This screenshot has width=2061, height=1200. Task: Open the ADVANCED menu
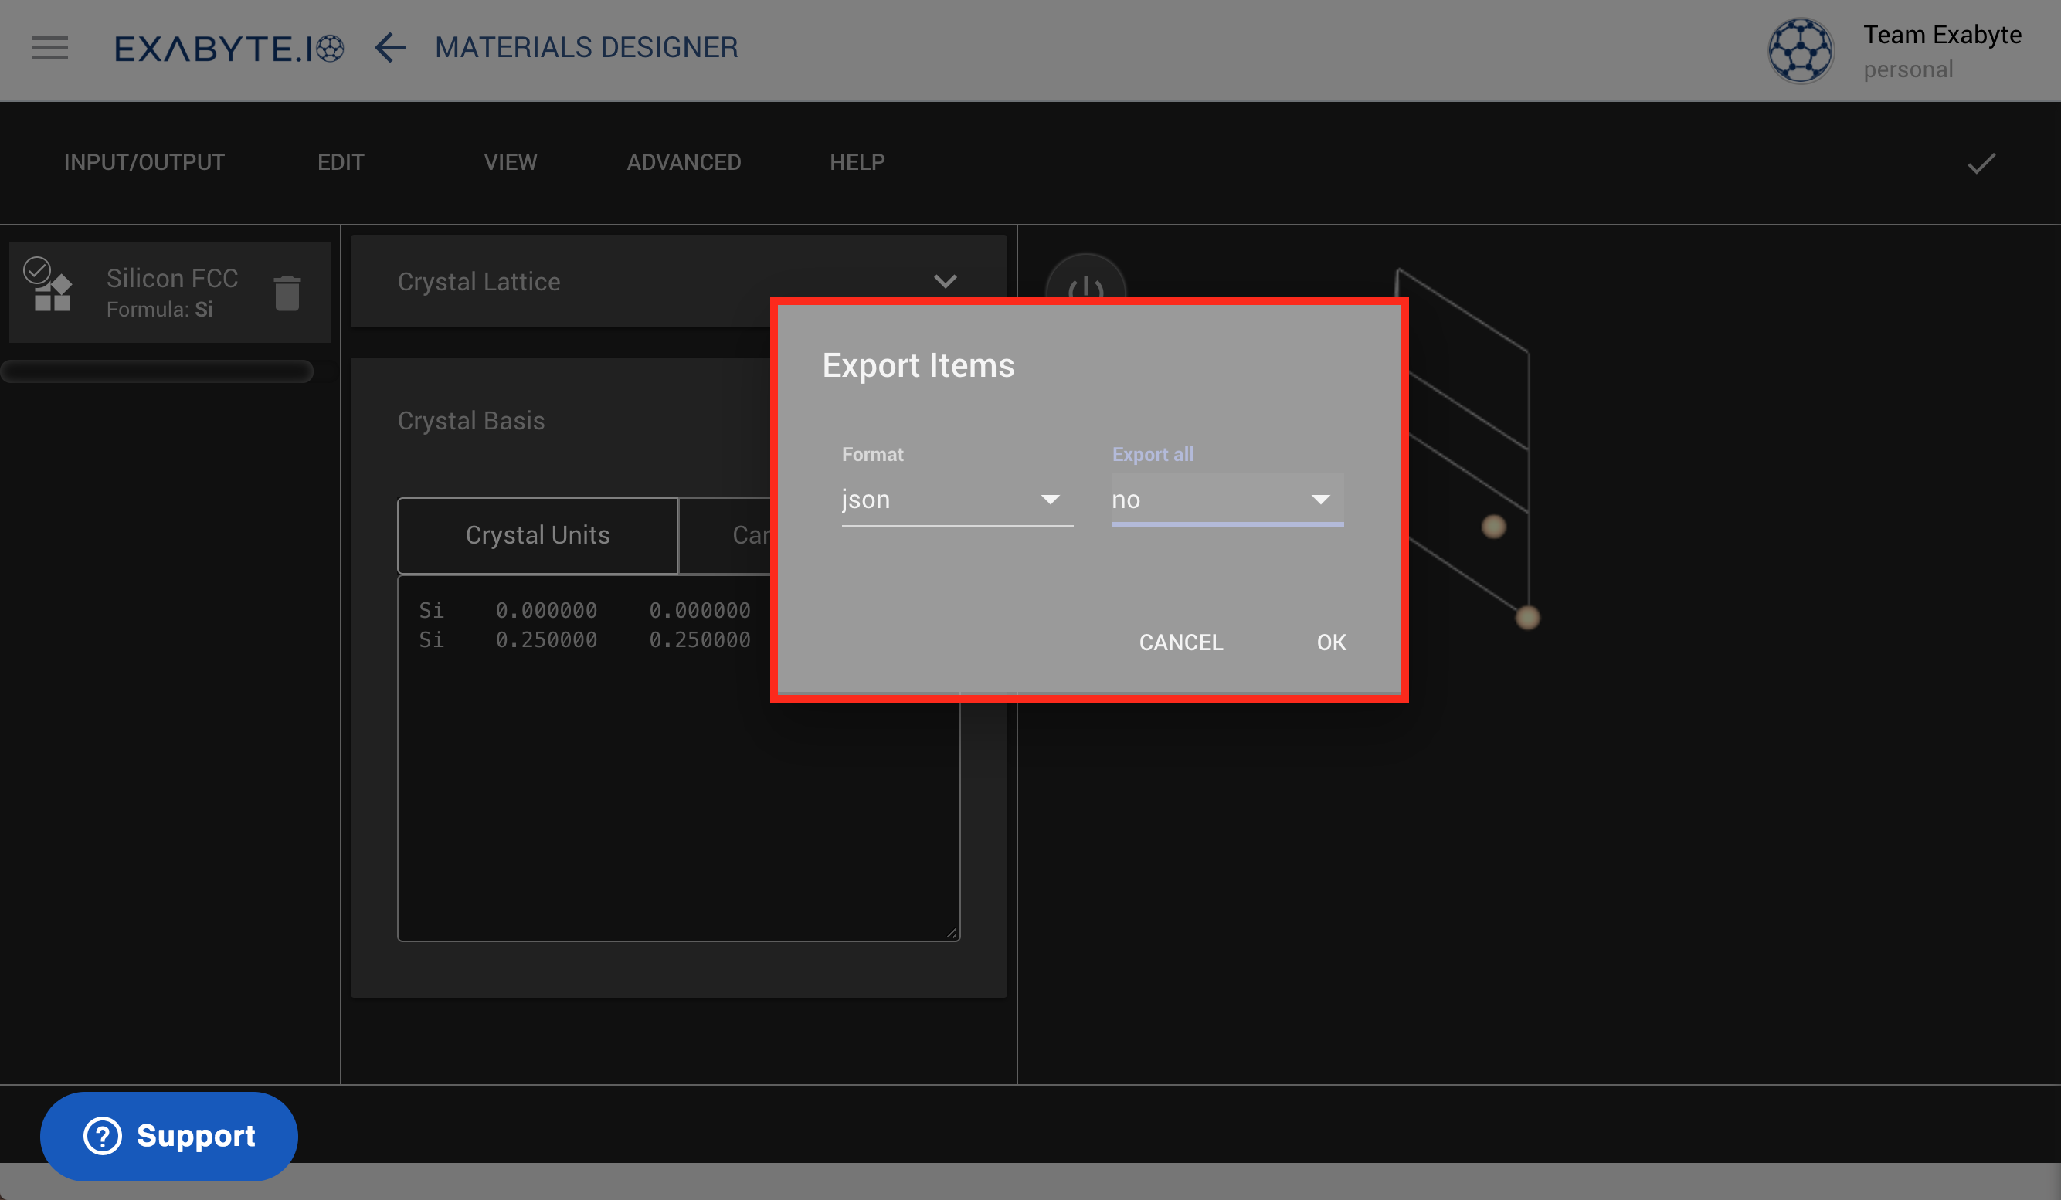(684, 162)
